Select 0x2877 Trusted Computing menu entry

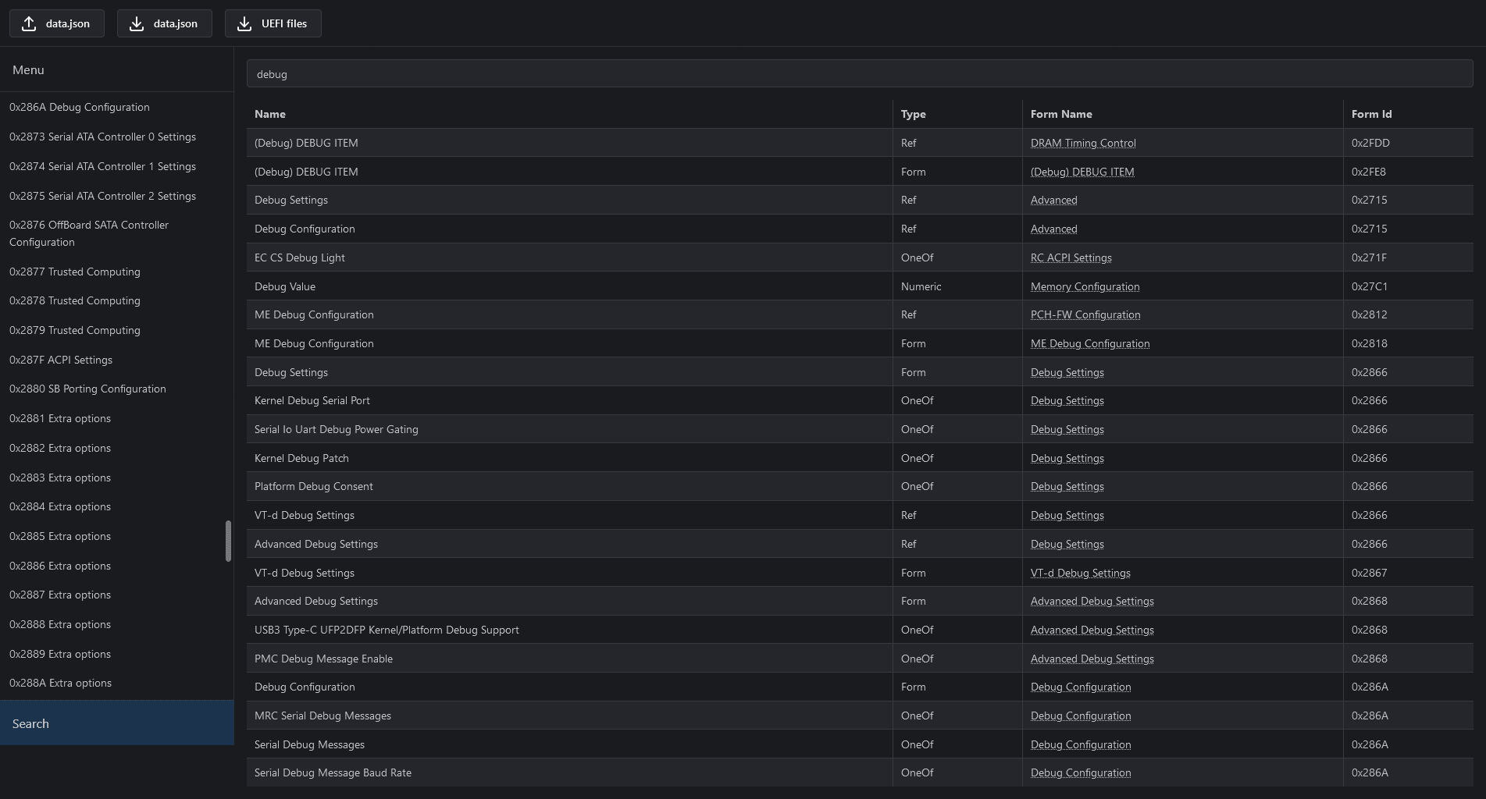coord(74,272)
